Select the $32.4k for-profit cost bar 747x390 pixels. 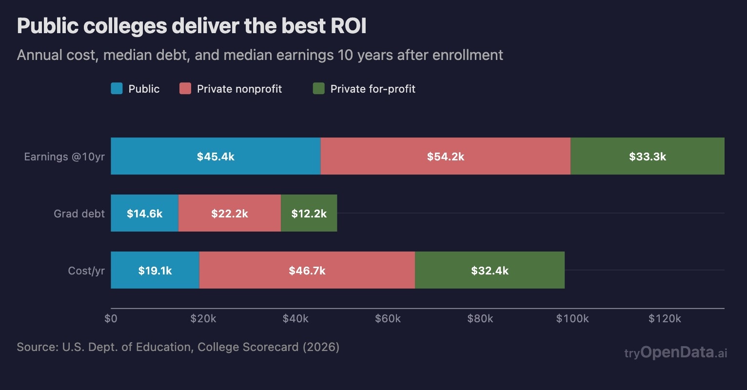pos(490,270)
